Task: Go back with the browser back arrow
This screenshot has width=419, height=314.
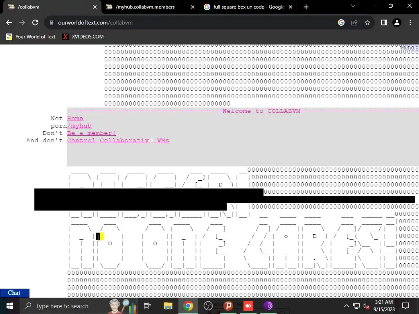Action: coord(9,23)
